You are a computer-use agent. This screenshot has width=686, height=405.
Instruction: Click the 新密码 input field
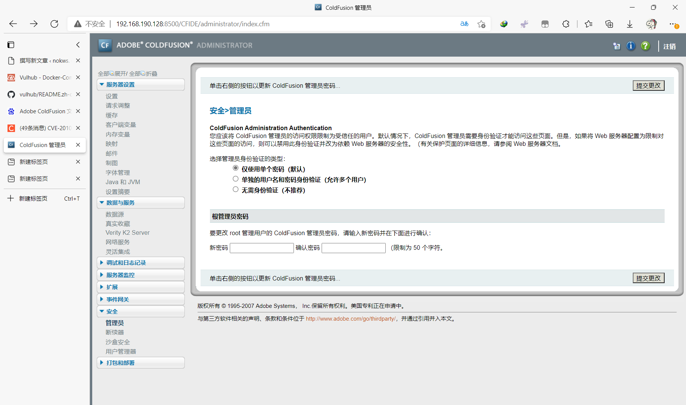coord(262,248)
